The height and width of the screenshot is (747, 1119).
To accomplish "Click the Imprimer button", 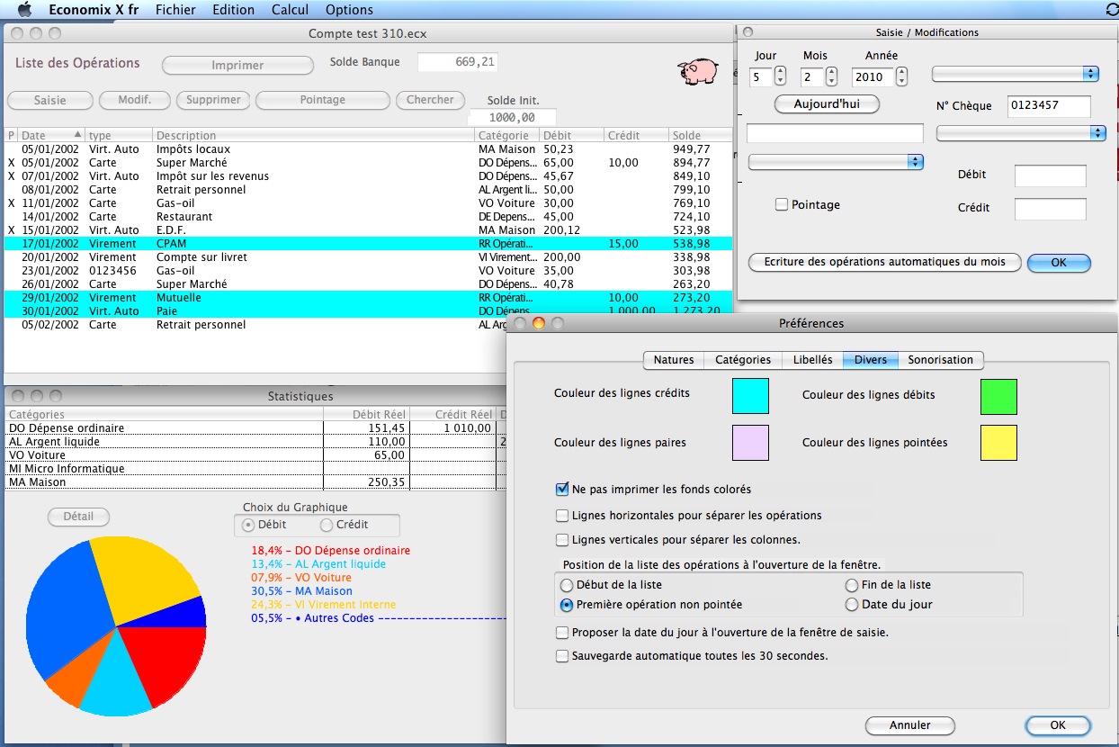I will pos(237,66).
